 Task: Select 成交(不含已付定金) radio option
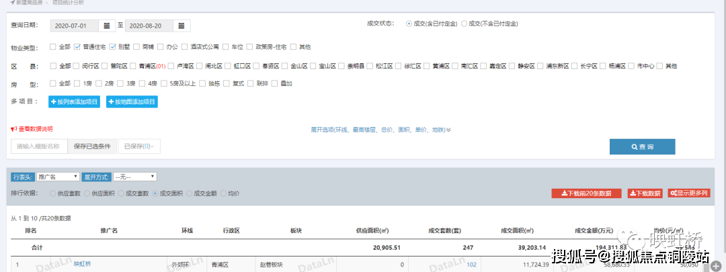[x=464, y=24]
